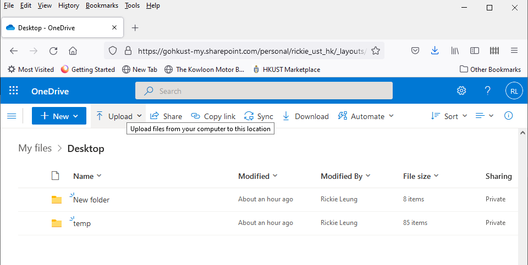Image resolution: width=528 pixels, height=265 pixels.
Task: Open the view options dropdown
Action: [x=484, y=116]
